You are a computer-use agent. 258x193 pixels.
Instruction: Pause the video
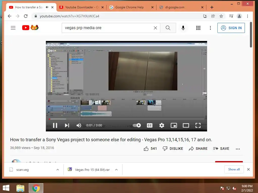(x=55, y=125)
